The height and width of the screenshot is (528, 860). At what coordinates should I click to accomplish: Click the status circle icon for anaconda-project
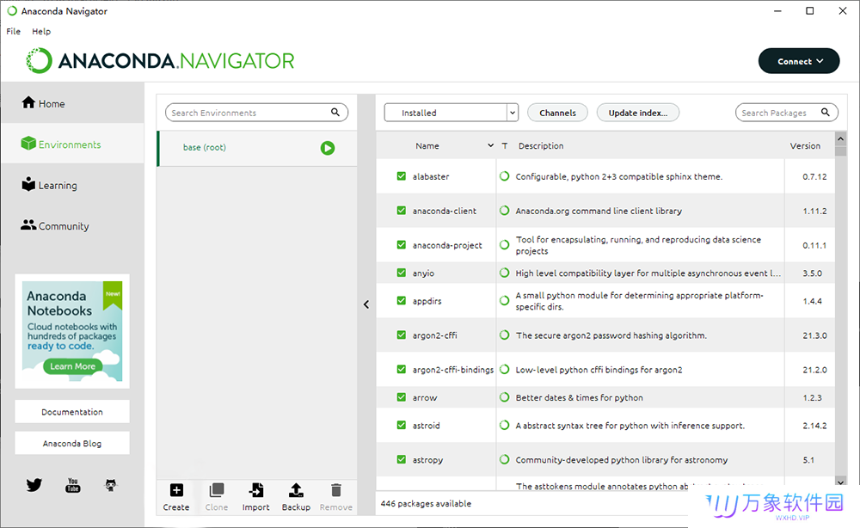tap(505, 245)
